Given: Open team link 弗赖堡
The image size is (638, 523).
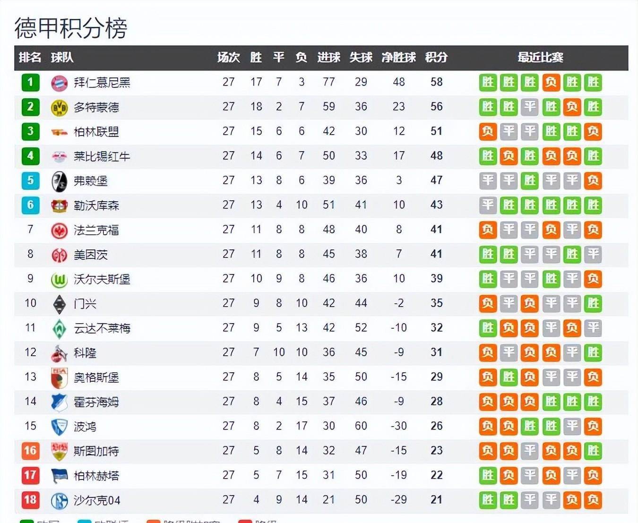Looking at the screenshot, I should tap(91, 181).
